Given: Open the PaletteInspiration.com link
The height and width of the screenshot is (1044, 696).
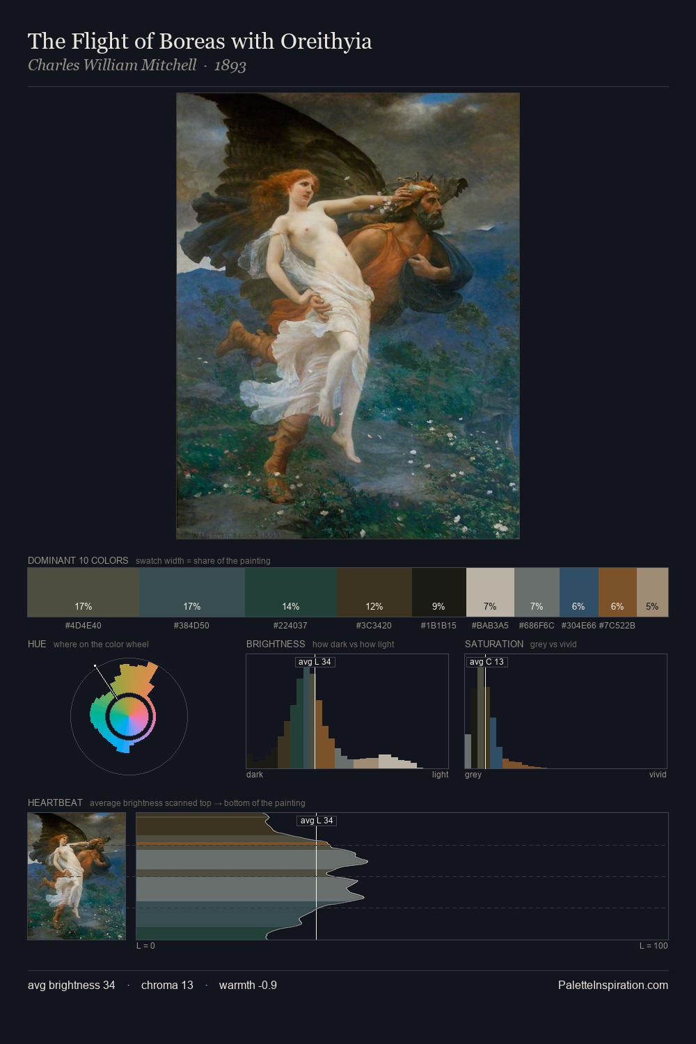Looking at the screenshot, I should point(613,986).
